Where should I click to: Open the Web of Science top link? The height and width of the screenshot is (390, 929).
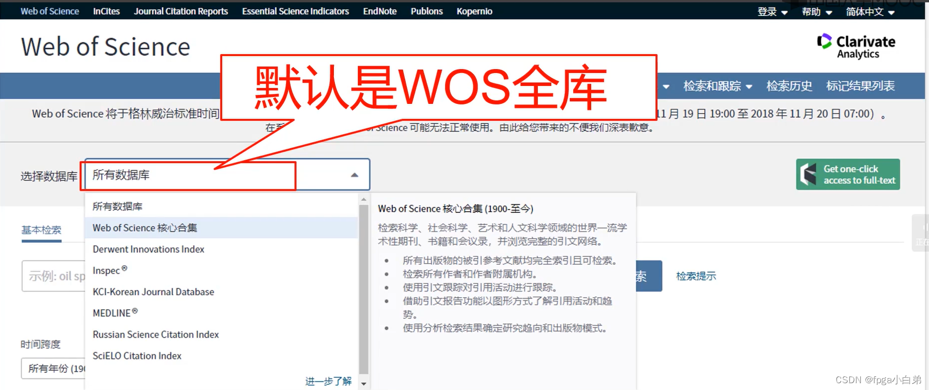[50, 11]
